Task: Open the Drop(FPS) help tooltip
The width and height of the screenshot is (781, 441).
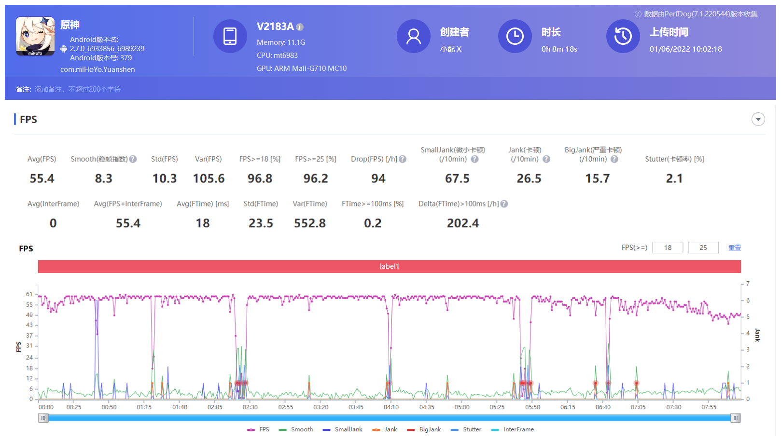Action: tap(403, 159)
